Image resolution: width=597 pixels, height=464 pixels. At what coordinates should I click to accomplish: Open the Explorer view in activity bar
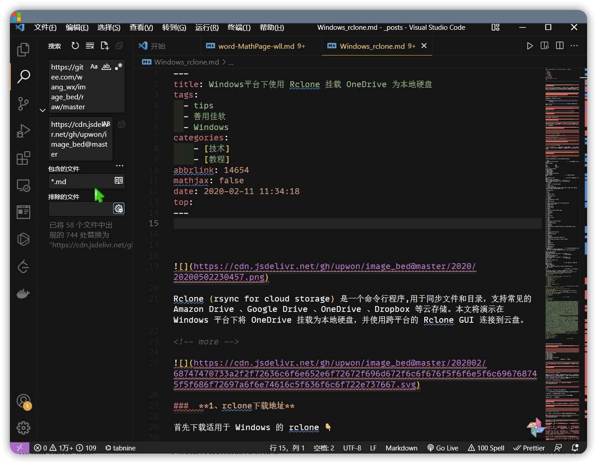click(23, 50)
